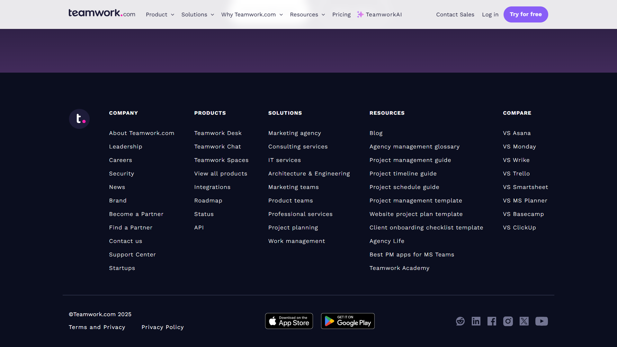Open the Careers link under Company
The height and width of the screenshot is (347, 617).
120,160
